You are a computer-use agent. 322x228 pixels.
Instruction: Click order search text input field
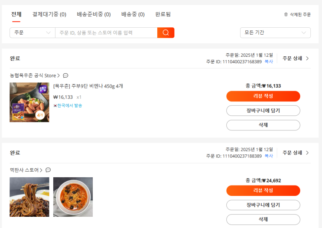point(106,33)
